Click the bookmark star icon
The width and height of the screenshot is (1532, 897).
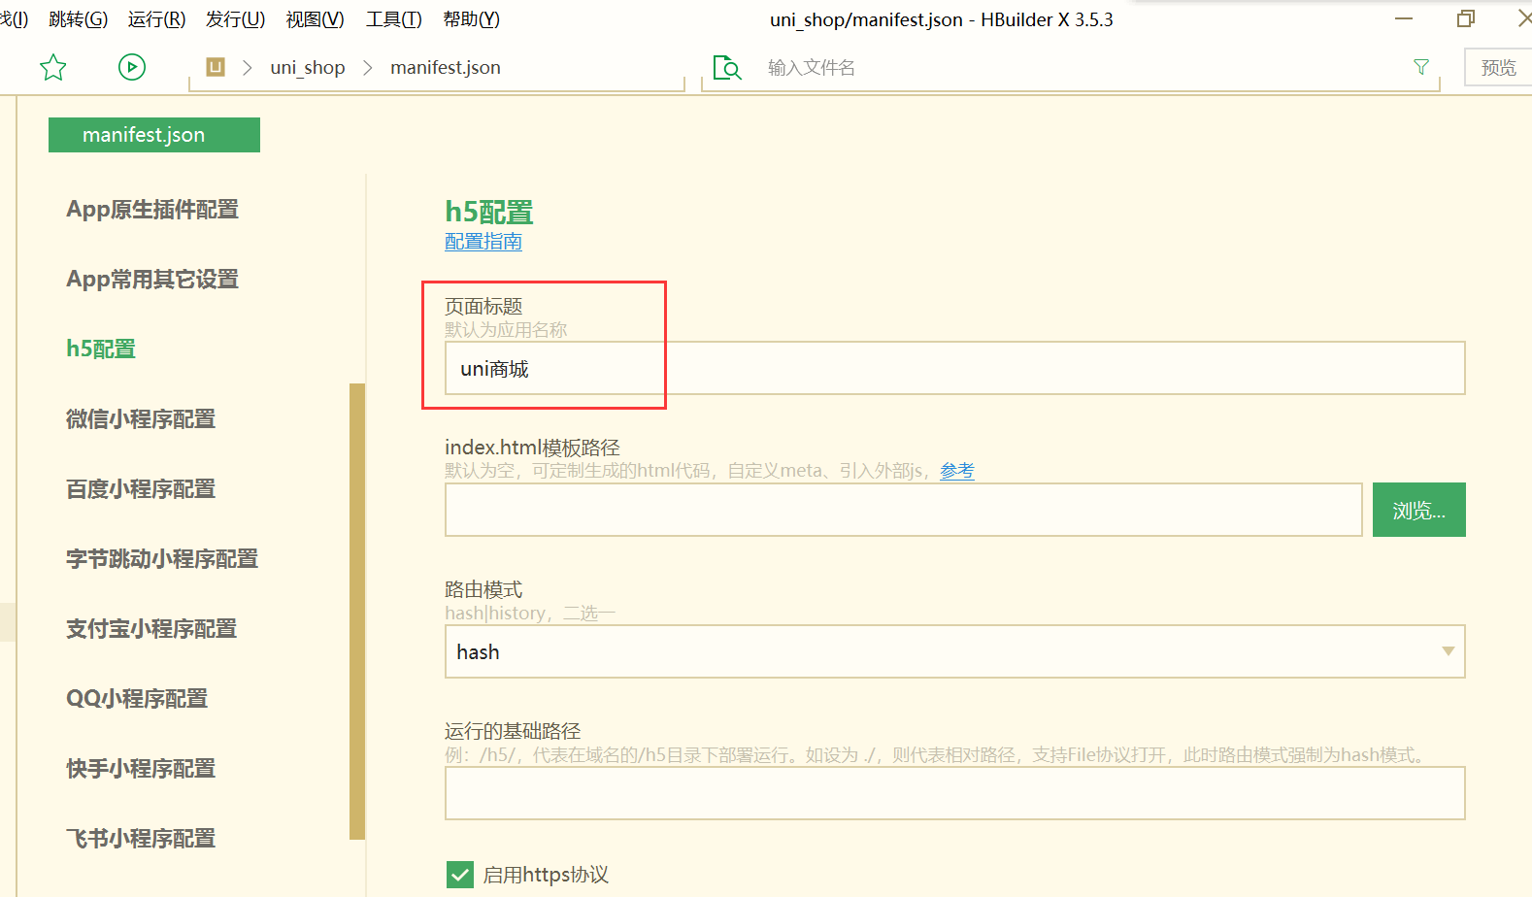point(52,67)
